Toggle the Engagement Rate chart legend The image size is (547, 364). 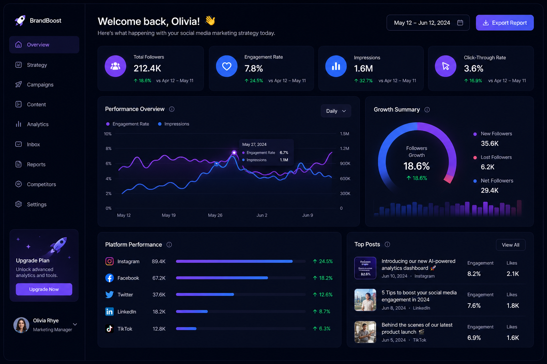tap(127, 124)
